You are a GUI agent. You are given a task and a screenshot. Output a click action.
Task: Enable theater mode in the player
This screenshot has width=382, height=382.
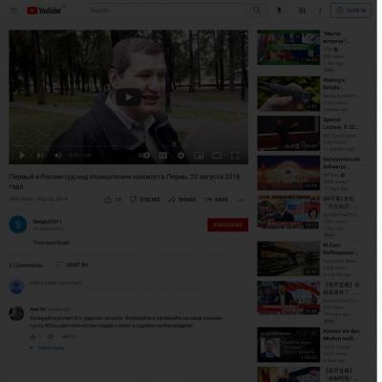coord(217,156)
